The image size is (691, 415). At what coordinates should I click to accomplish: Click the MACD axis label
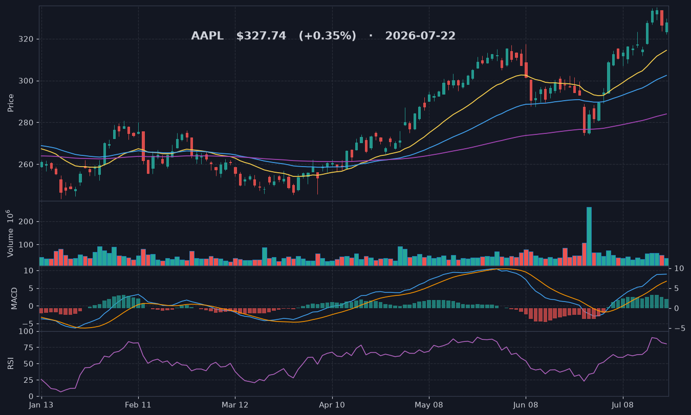point(14,298)
